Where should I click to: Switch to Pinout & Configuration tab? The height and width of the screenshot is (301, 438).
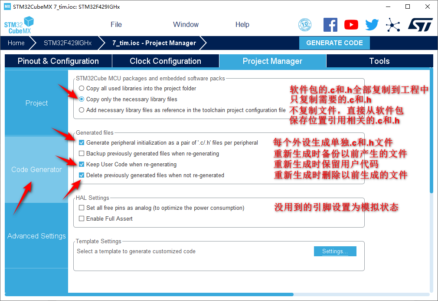click(58, 61)
